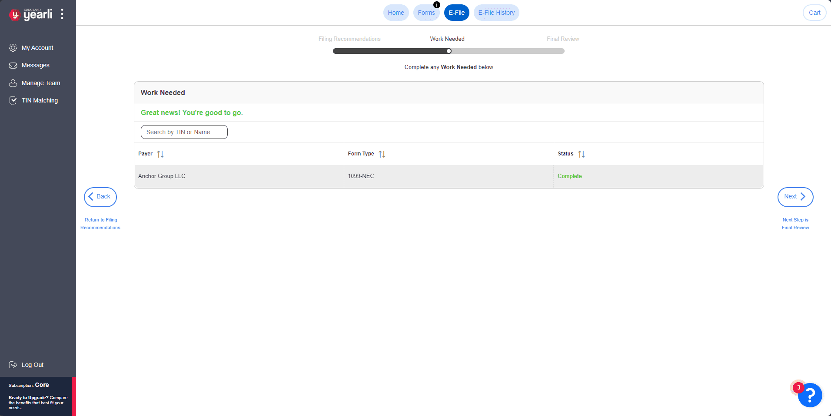Click the TIN Matching checkmark icon
The width and height of the screenshot is (831, 416).
pyautogui.click(x=13, y=100)
